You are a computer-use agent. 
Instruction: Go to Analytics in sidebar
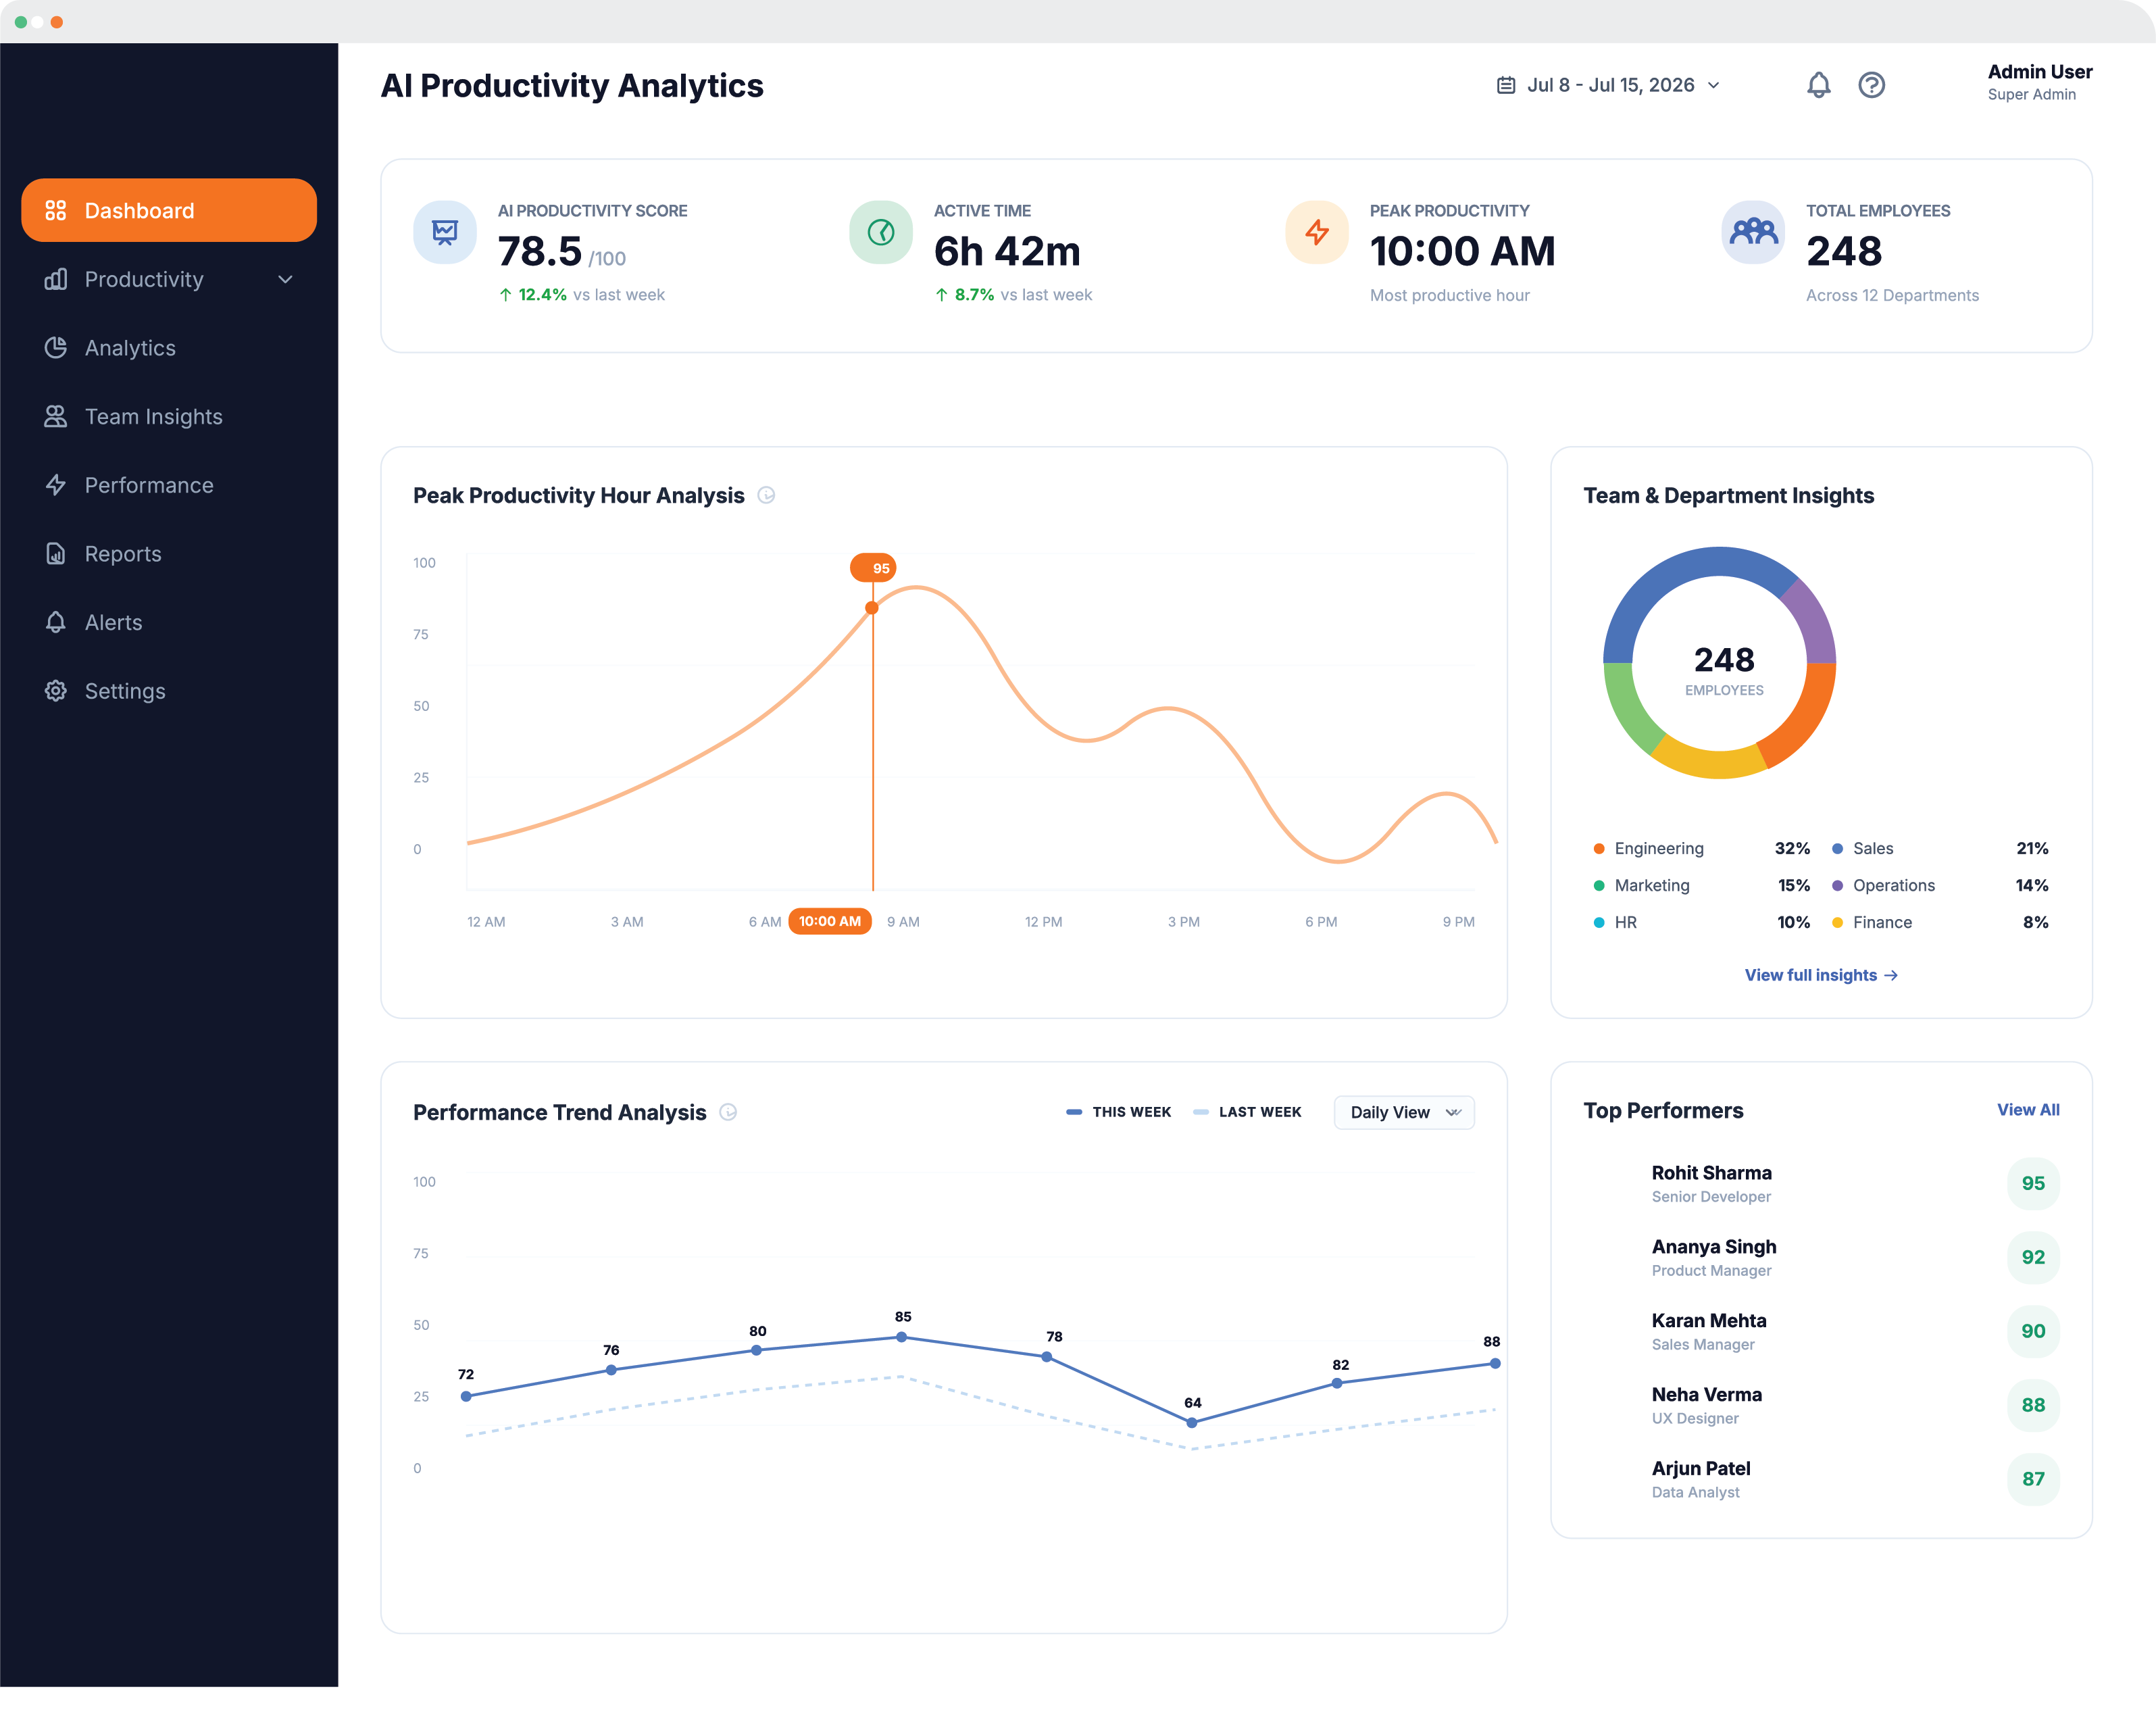click(169, 348)
